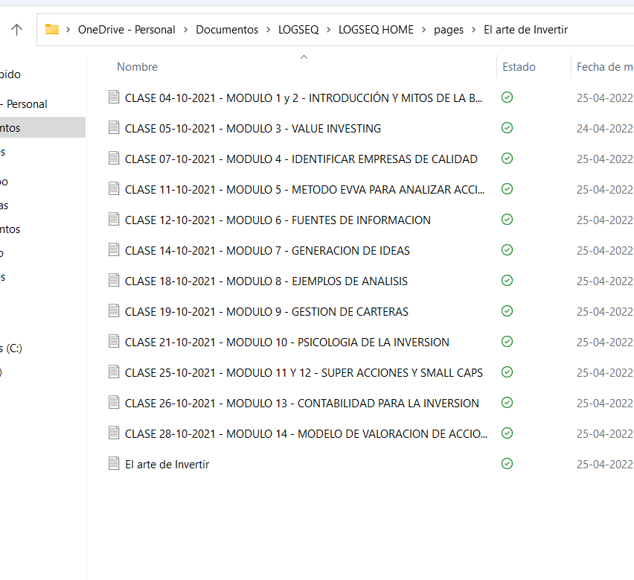Select file CLASE 21-10-2021 - MODULO 10

(x=287, y=342)
